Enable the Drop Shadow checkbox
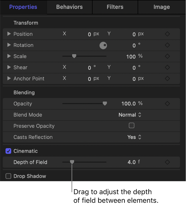The image size is (186, 207). (8, 176)
